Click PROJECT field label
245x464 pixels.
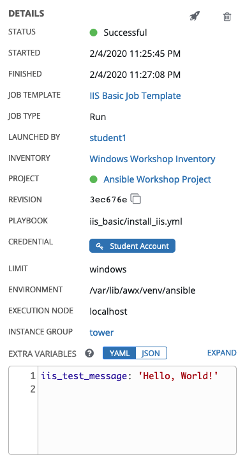[24, 179]
